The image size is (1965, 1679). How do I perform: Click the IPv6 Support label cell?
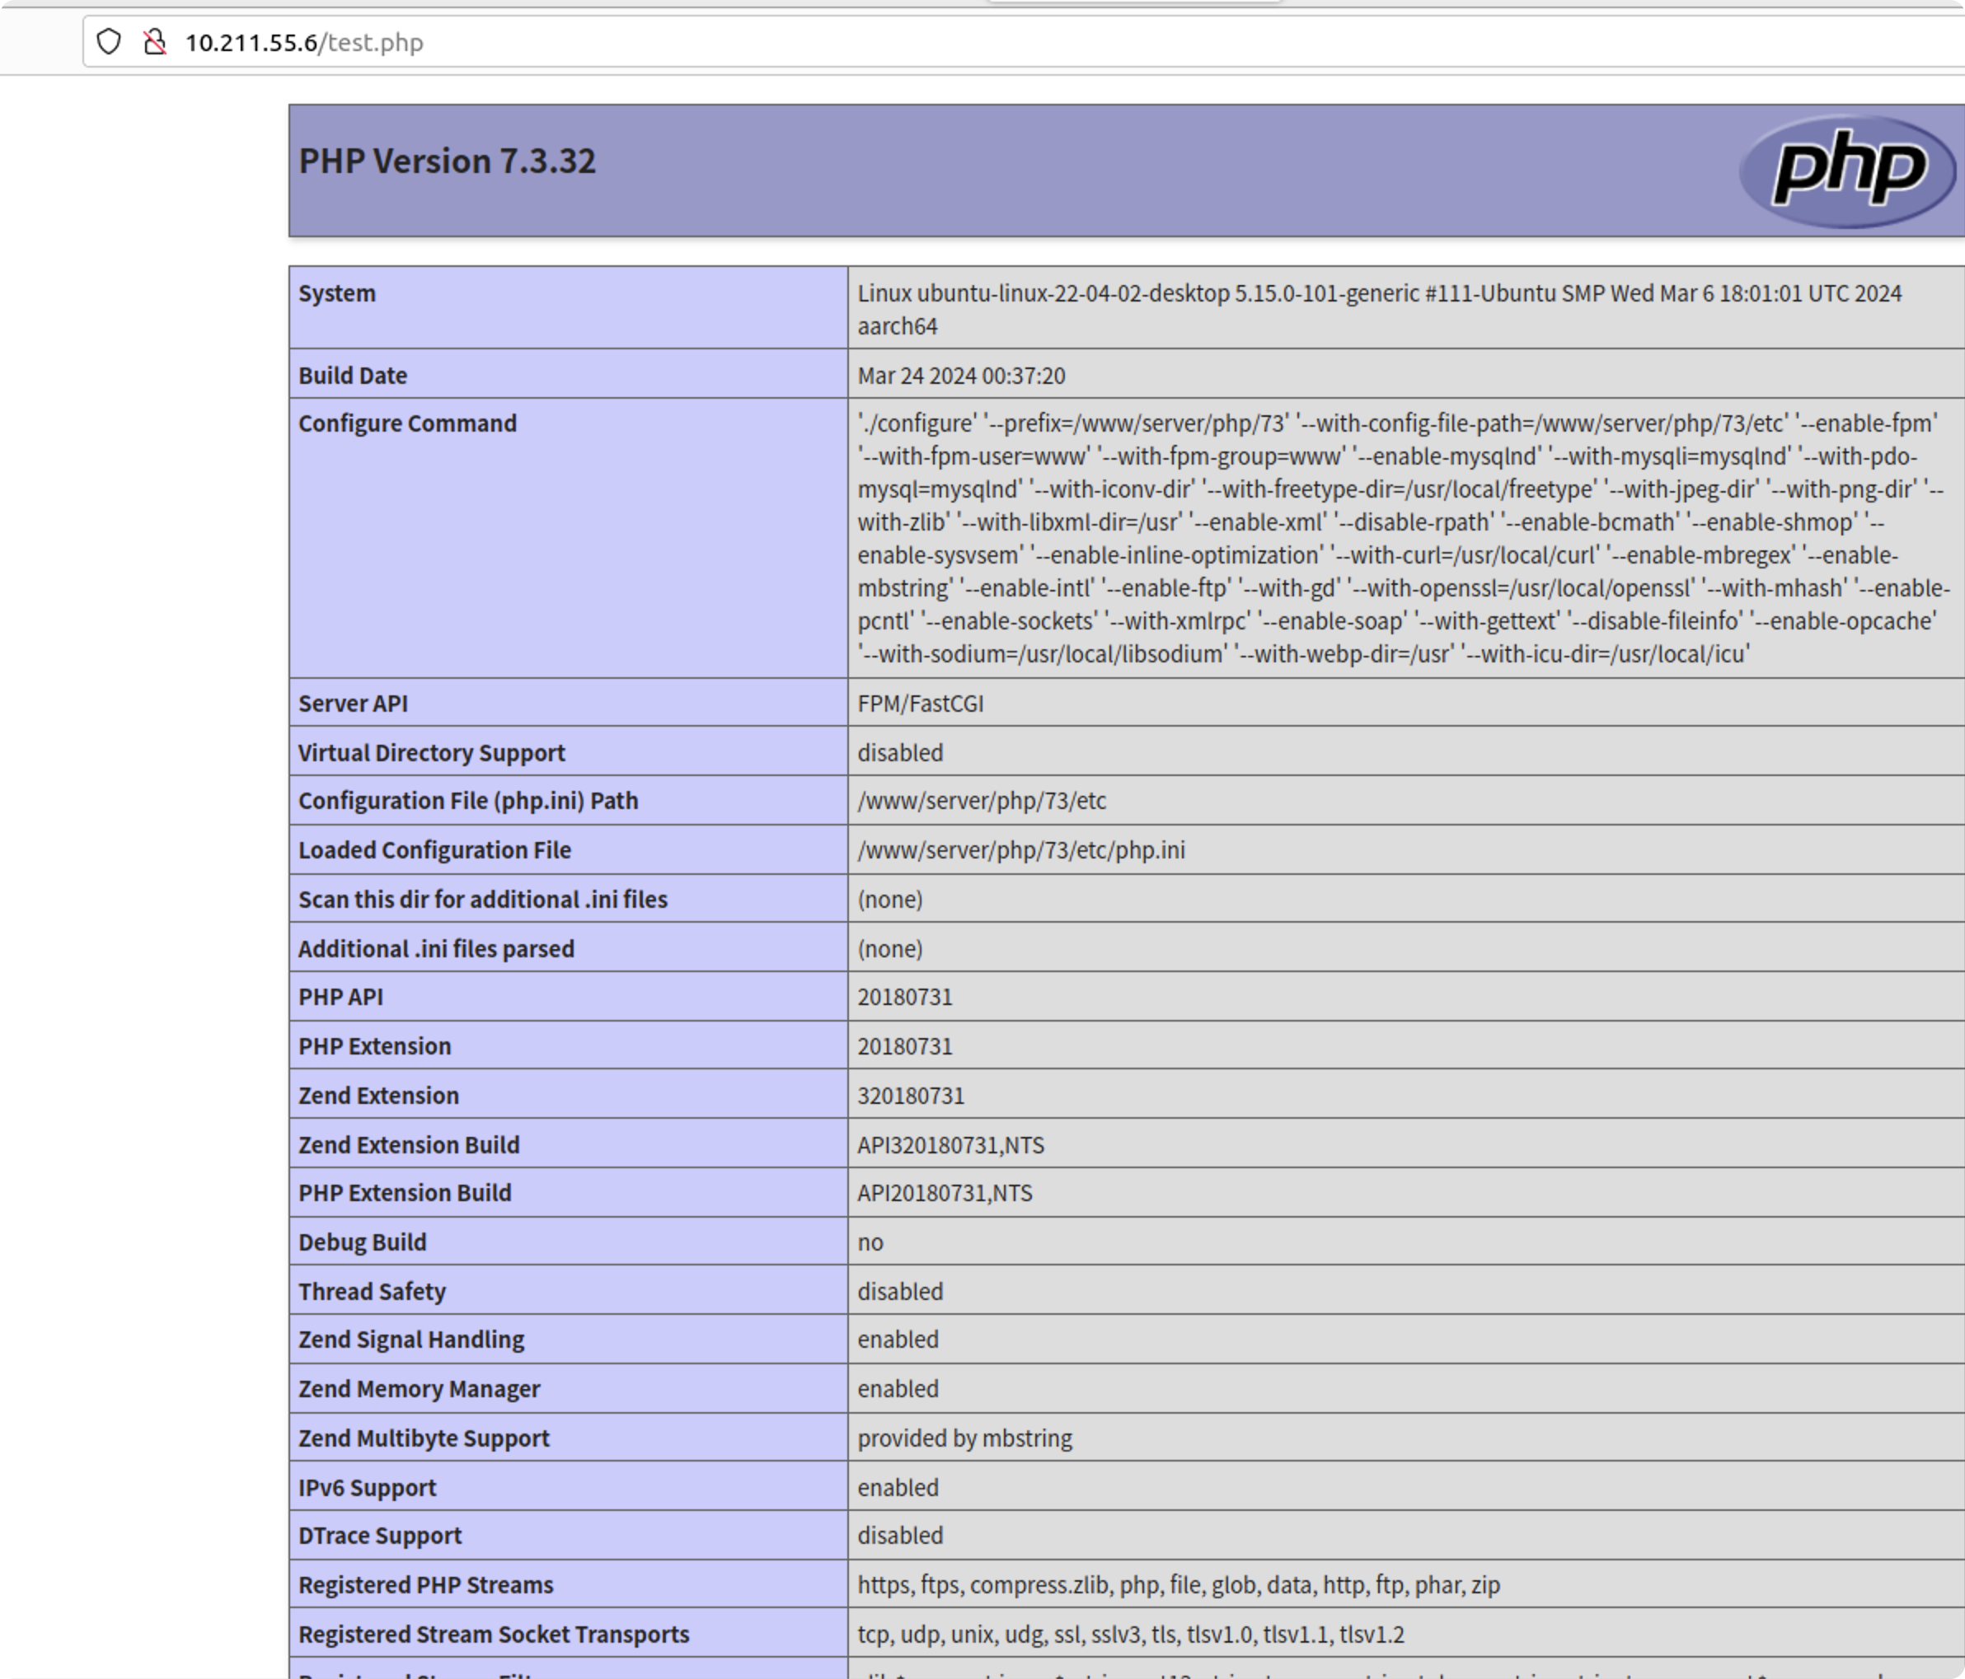click(x=367, y=1488)
